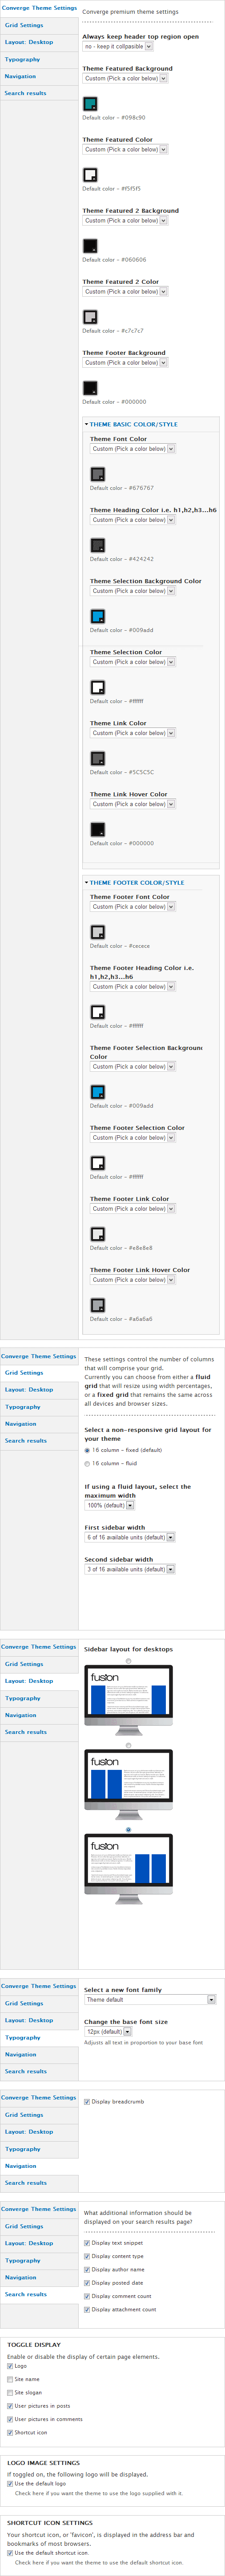Click the teal Theme Featured Background swatch
Screen dimensions: 225x2576
[90, 104]
